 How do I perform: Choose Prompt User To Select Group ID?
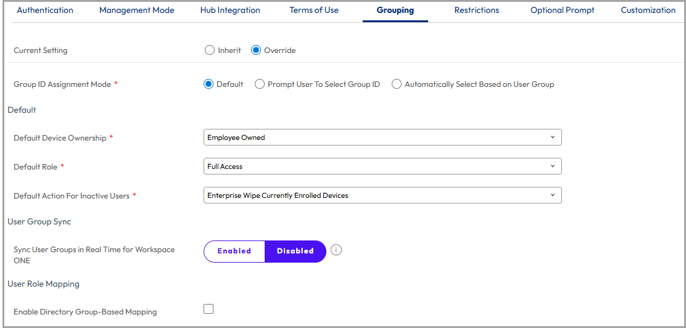click(x=260, y=84)
